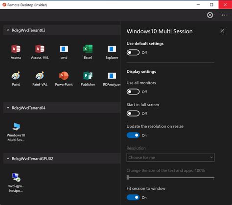Turn off Fit session to window
This screenshot has width=232, height=205.
tap(133, 197)
